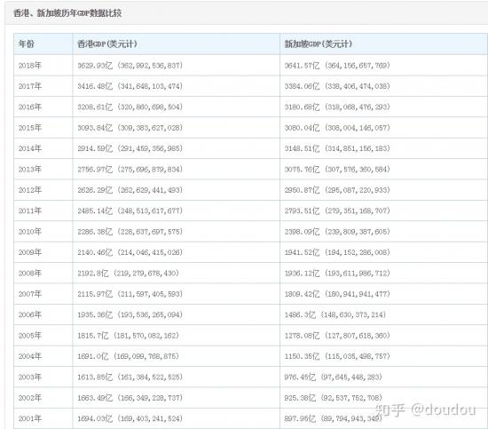Click Hong Kong 2009 value 2140.46亿
Viewport: 488px width, 429px height.
[x=95, y=252]
